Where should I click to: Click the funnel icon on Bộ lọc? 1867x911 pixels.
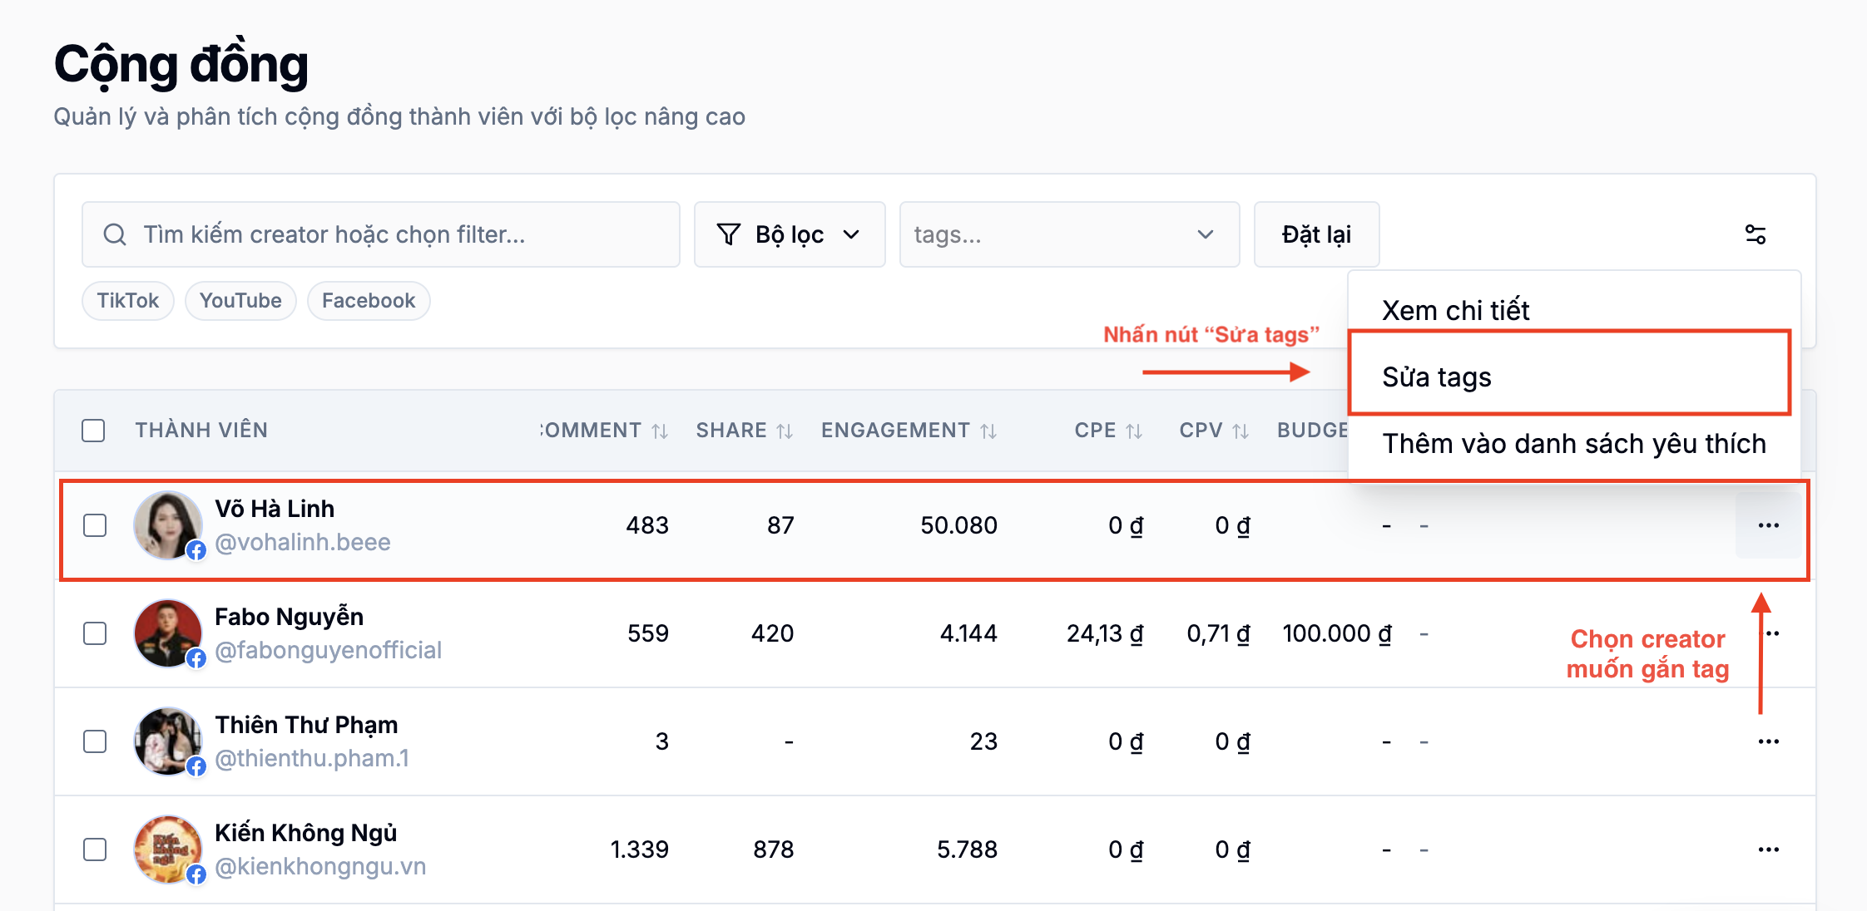[729, 234]
